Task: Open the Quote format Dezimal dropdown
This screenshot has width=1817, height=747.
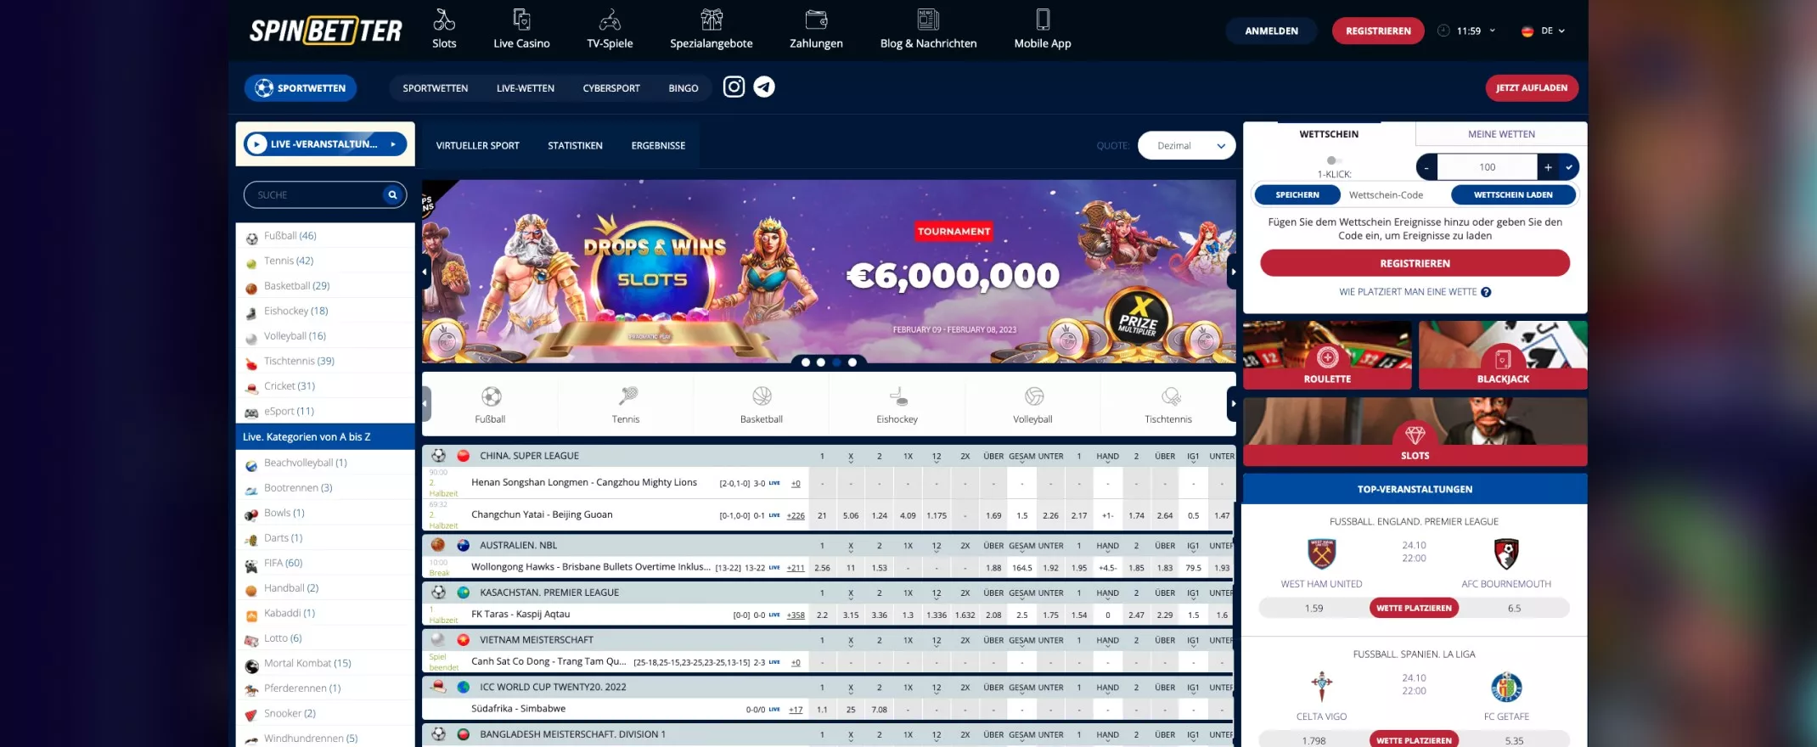Action: [1186, 145]
